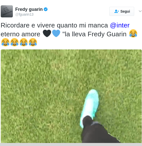This screenshot has width=142, height=146.
Task: Open the @inter mention link
Action: pyautogui.click(x=120, y=25)
